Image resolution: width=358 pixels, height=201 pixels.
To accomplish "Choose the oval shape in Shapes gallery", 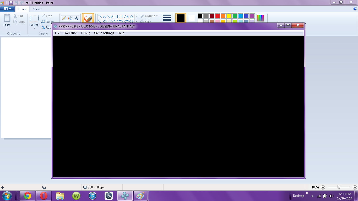I will pyautogui.click(x=111, y=16).
